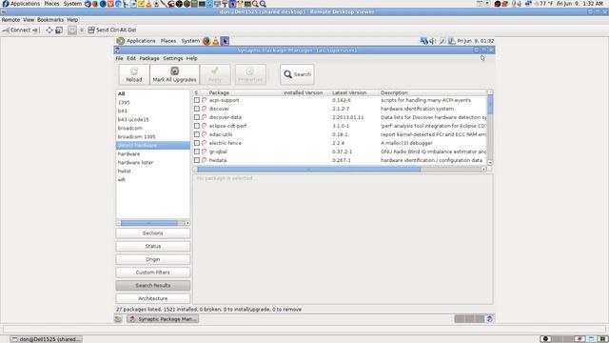Click the down arrow of the package list scrollbar

490,163
